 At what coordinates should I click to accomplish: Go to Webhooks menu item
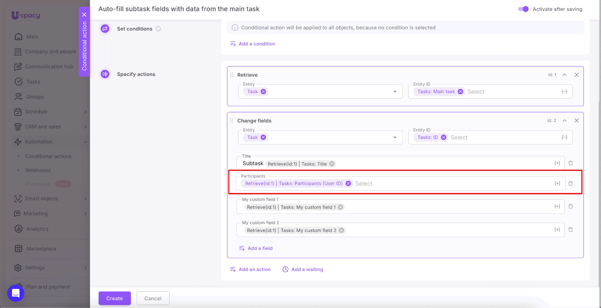[x=38, y=170]
